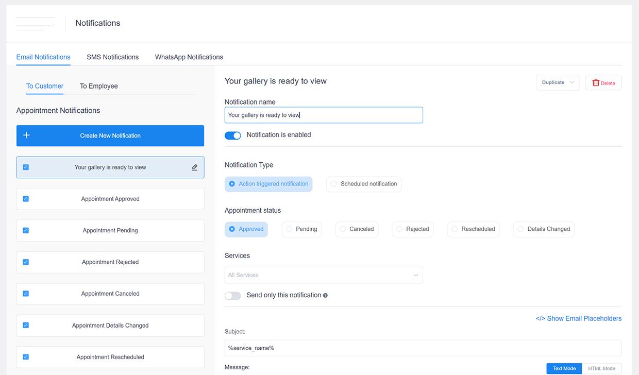The width and height of the screenshot is (639, 375).
Task: Uncheck the Appointment Canceled checkbox
Action: [26, 294]
